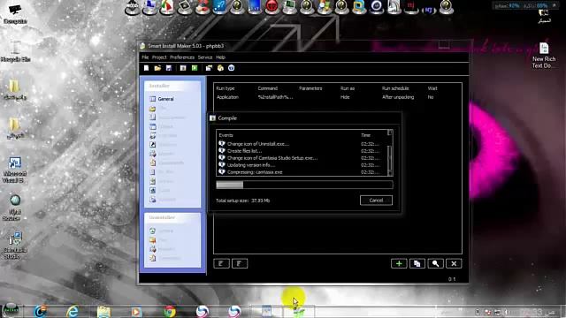Open Windows Explorer folder on taskbar
This screenshot has height=318, width=566.
(103, 311)
